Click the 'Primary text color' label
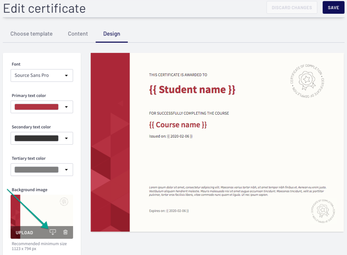This screenshot has width=347, height=255. click(29, 96)
